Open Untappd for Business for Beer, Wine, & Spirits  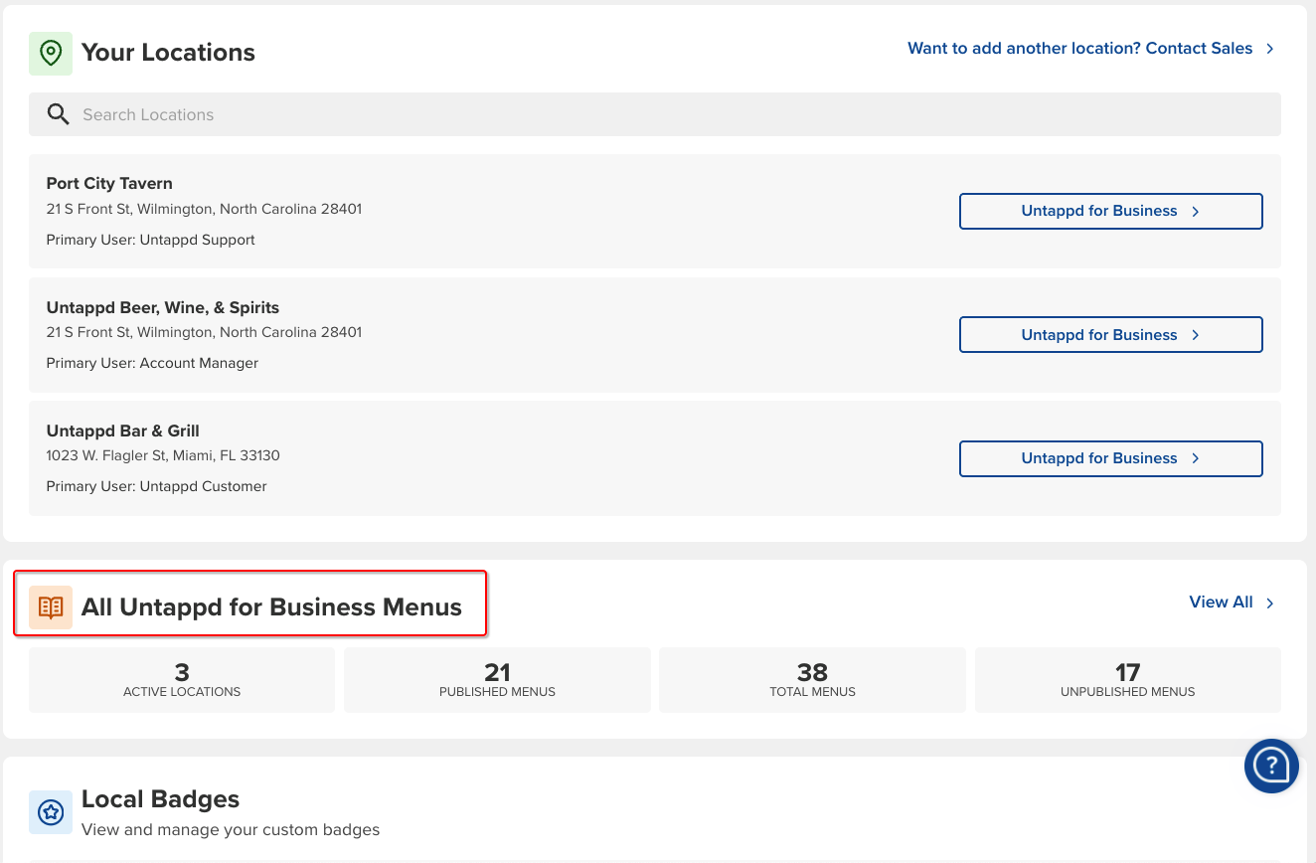click(1110, 335)
